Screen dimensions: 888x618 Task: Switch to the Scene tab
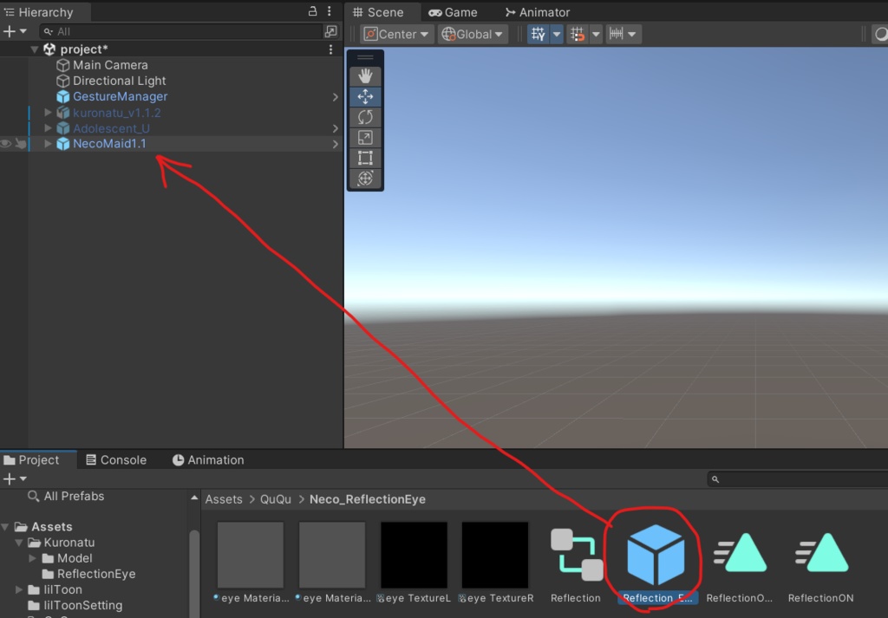tap(378, 12)
